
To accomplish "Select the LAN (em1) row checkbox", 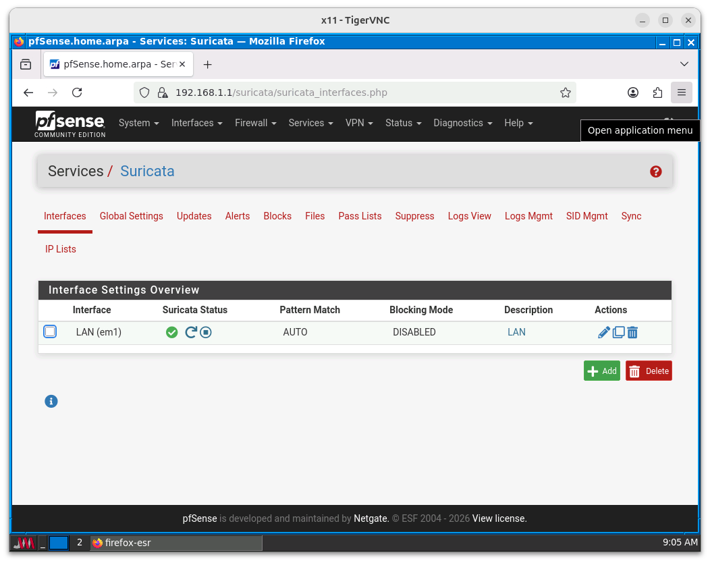I will pos(50,331).
